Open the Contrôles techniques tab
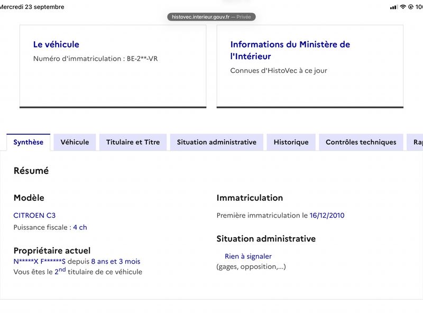423x317 pixels. [x=361, y=142]
